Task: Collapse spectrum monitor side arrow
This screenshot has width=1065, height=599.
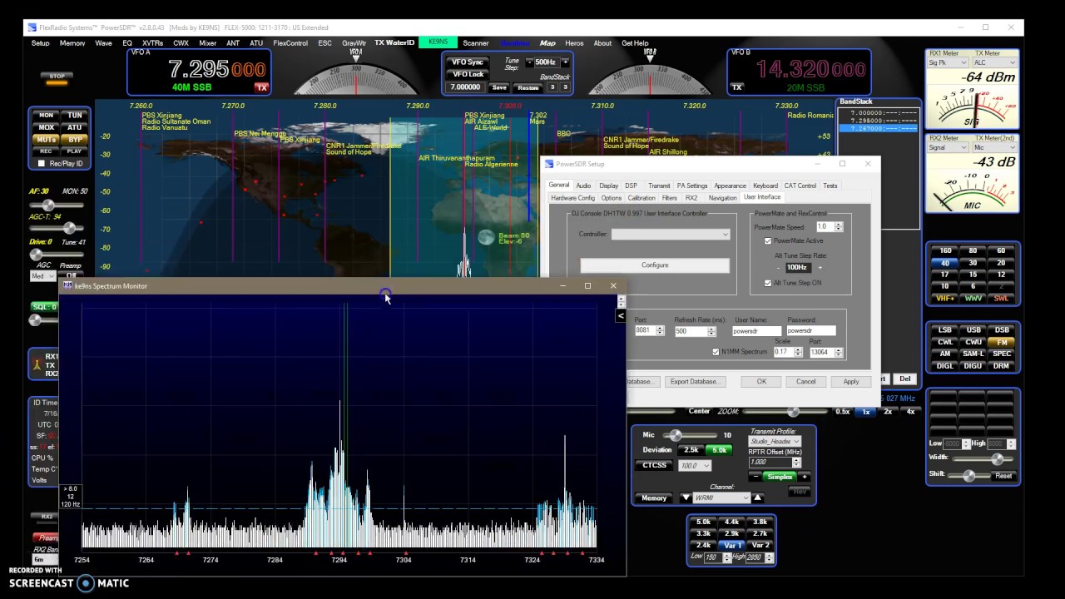Action: pyautogui.click(x=621, y=315)
